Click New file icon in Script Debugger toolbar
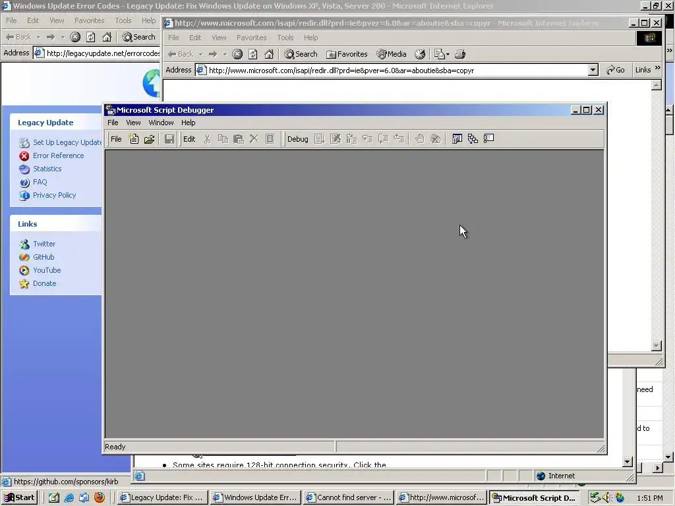 pos(134,139)
